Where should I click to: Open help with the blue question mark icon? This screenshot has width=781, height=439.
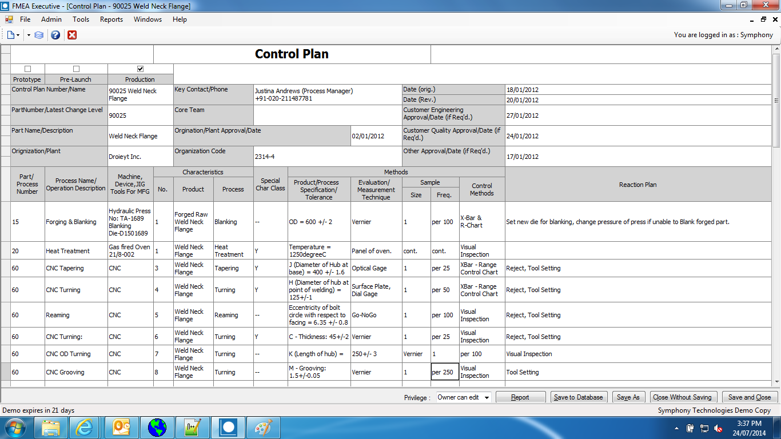point(55,35)
